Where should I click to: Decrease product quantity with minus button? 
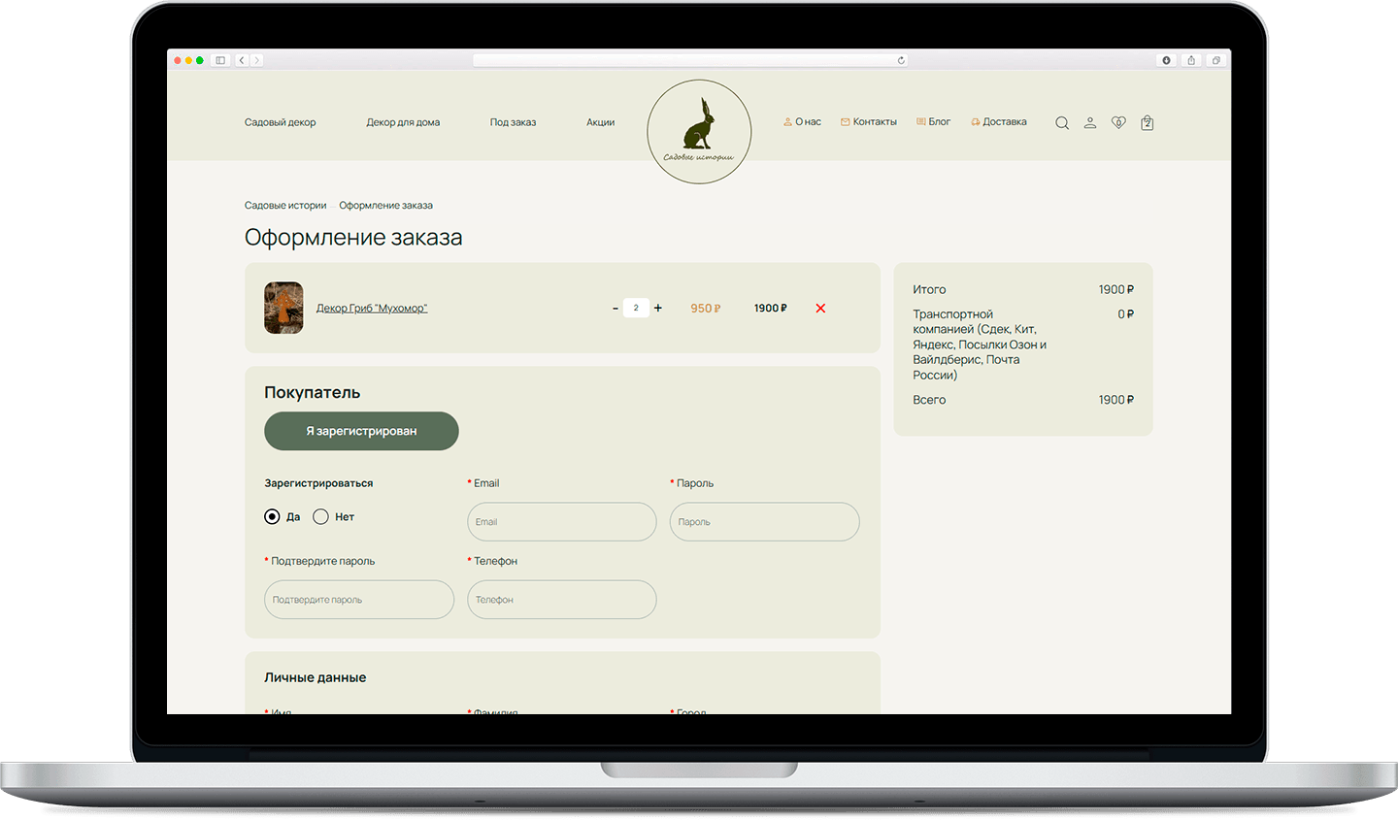pos(615,309)
